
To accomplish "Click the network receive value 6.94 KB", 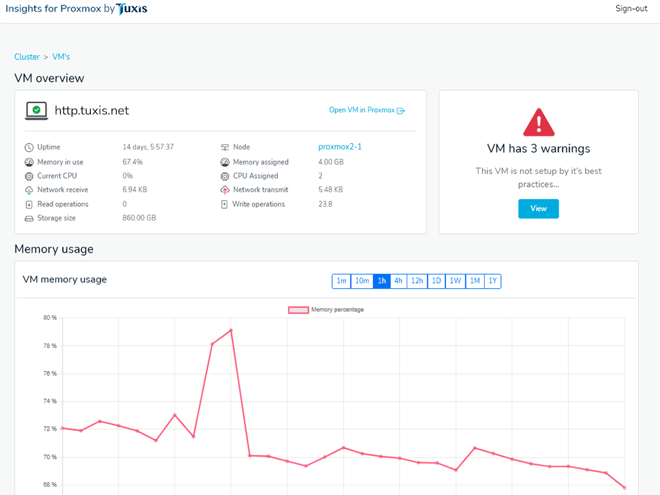I will point(135,190).
